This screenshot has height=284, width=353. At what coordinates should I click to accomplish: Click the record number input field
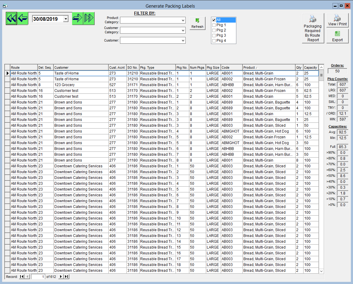click(x=38, y=277)
